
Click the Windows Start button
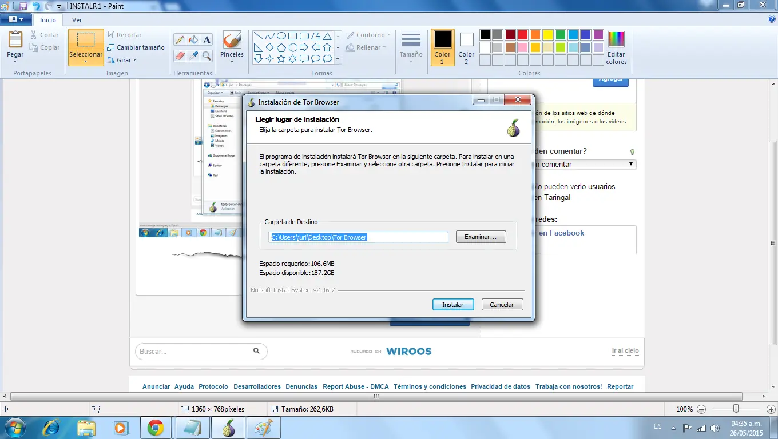coord(14,428)
